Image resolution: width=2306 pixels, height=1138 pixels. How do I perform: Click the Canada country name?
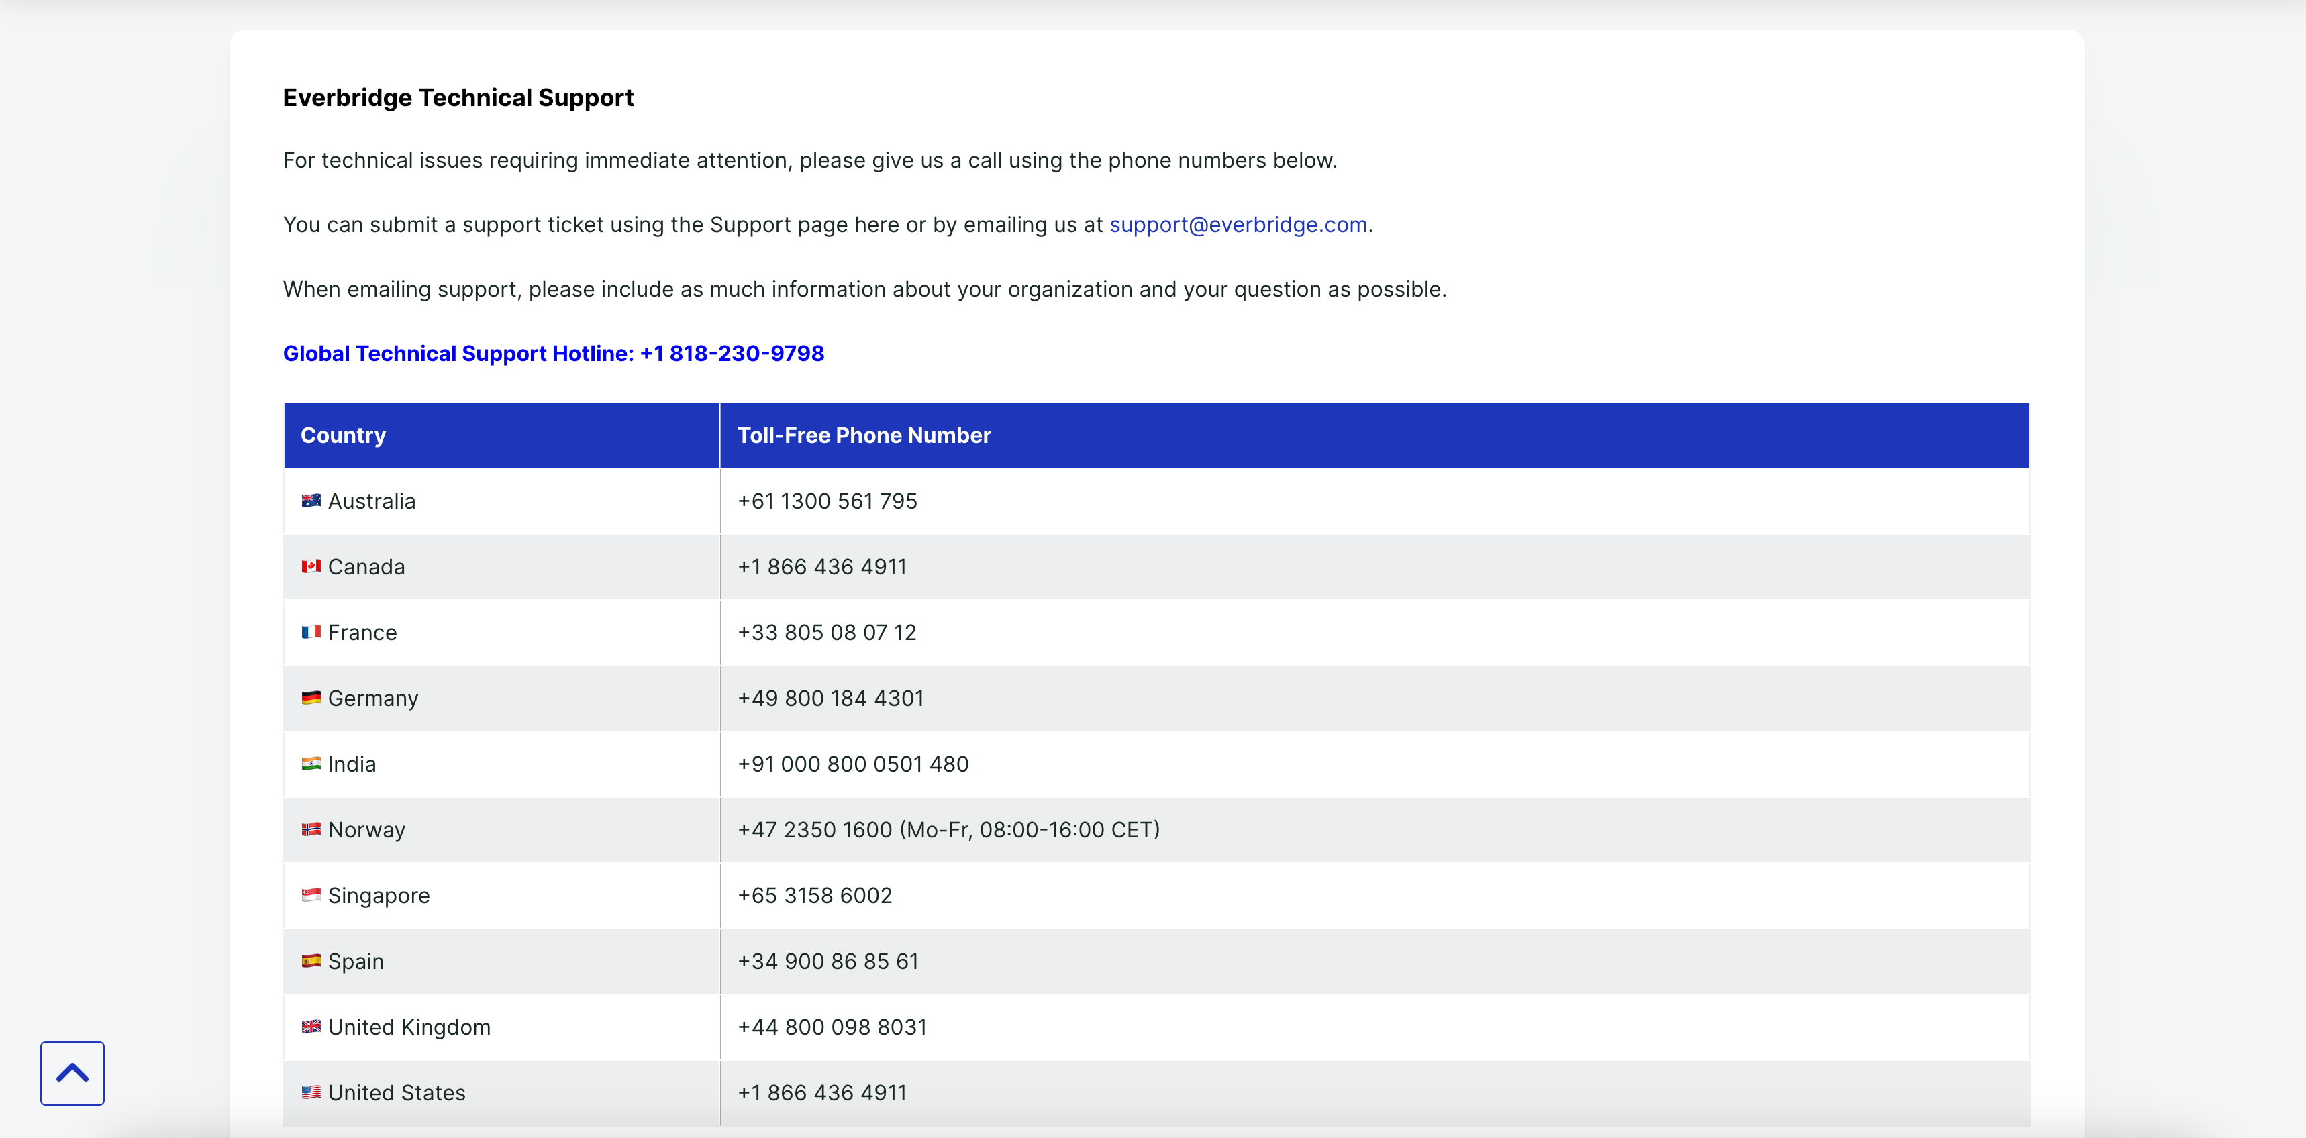click(366, 567)
